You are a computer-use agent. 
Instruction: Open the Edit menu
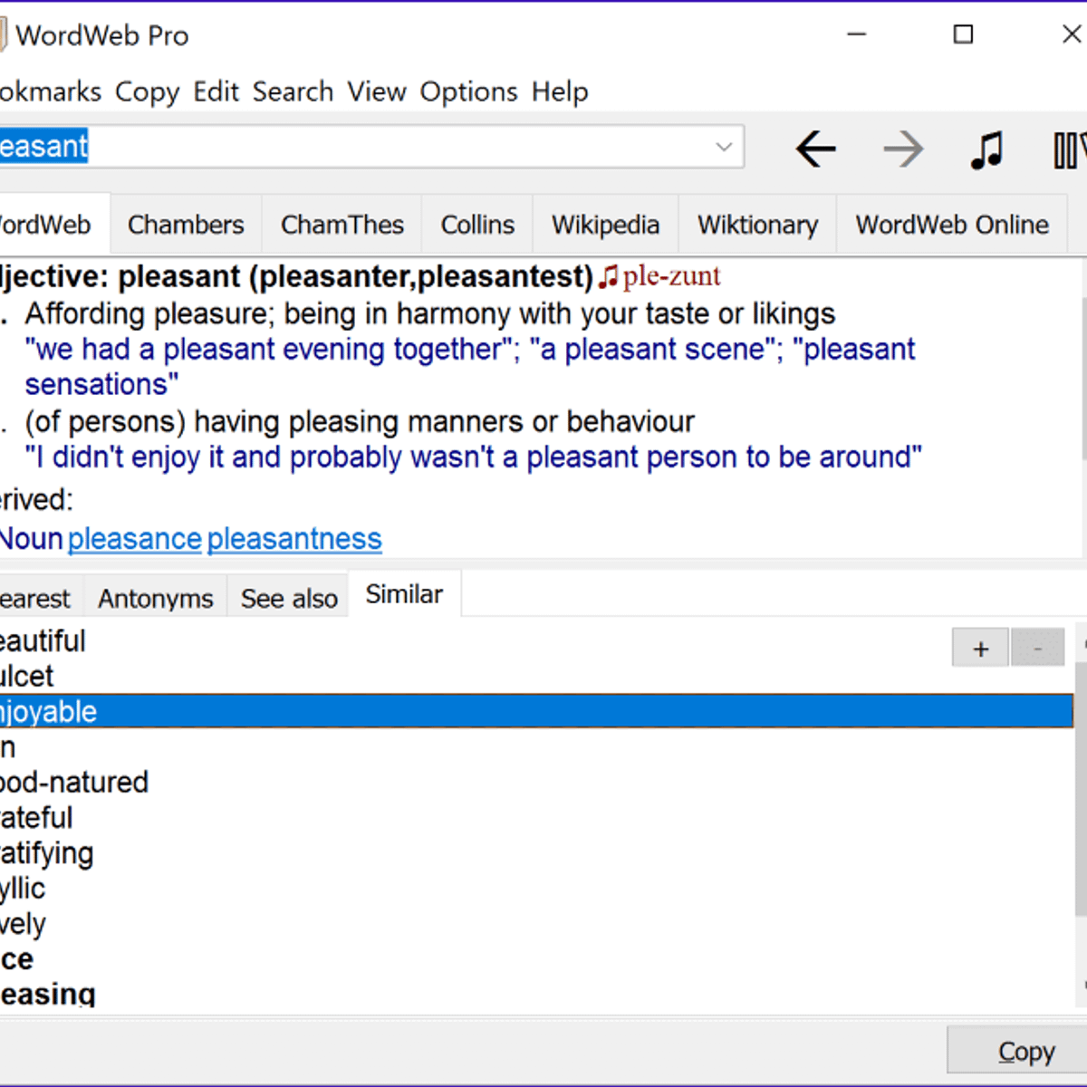pos(216,91)
